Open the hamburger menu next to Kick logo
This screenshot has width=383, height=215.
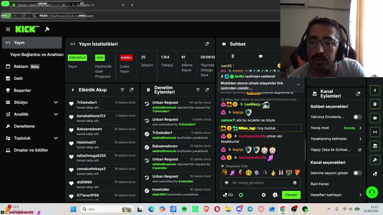8,29
